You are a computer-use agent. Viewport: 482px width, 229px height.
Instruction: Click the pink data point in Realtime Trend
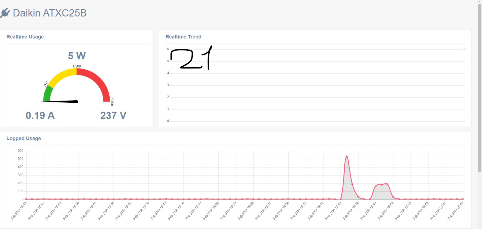465,49
